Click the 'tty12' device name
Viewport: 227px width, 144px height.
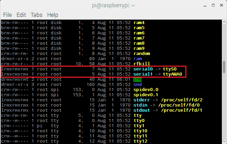(140, 141)
